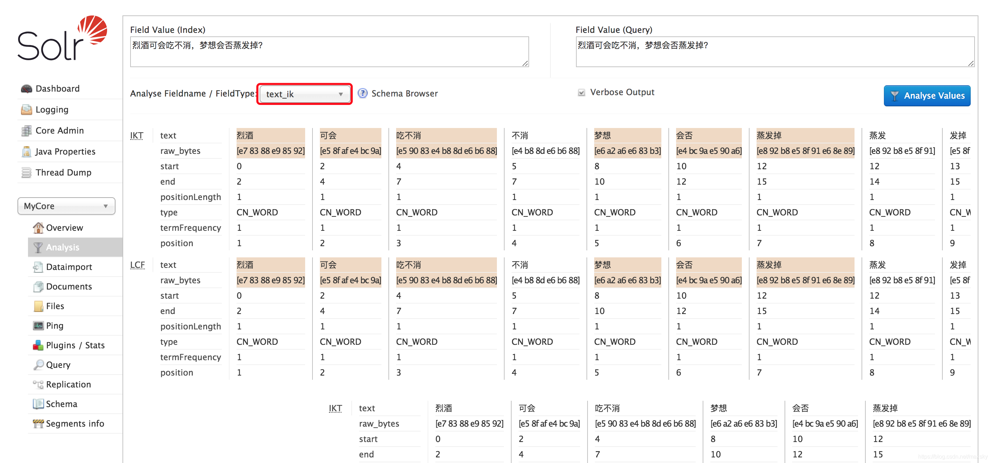Click the Overview house icon

point(38,228)
